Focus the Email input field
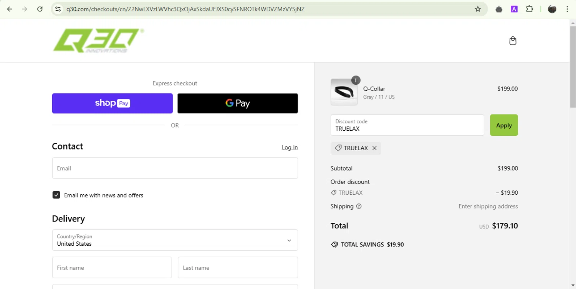Viewport: 576px width, 289px height. (x=175, y=168)
